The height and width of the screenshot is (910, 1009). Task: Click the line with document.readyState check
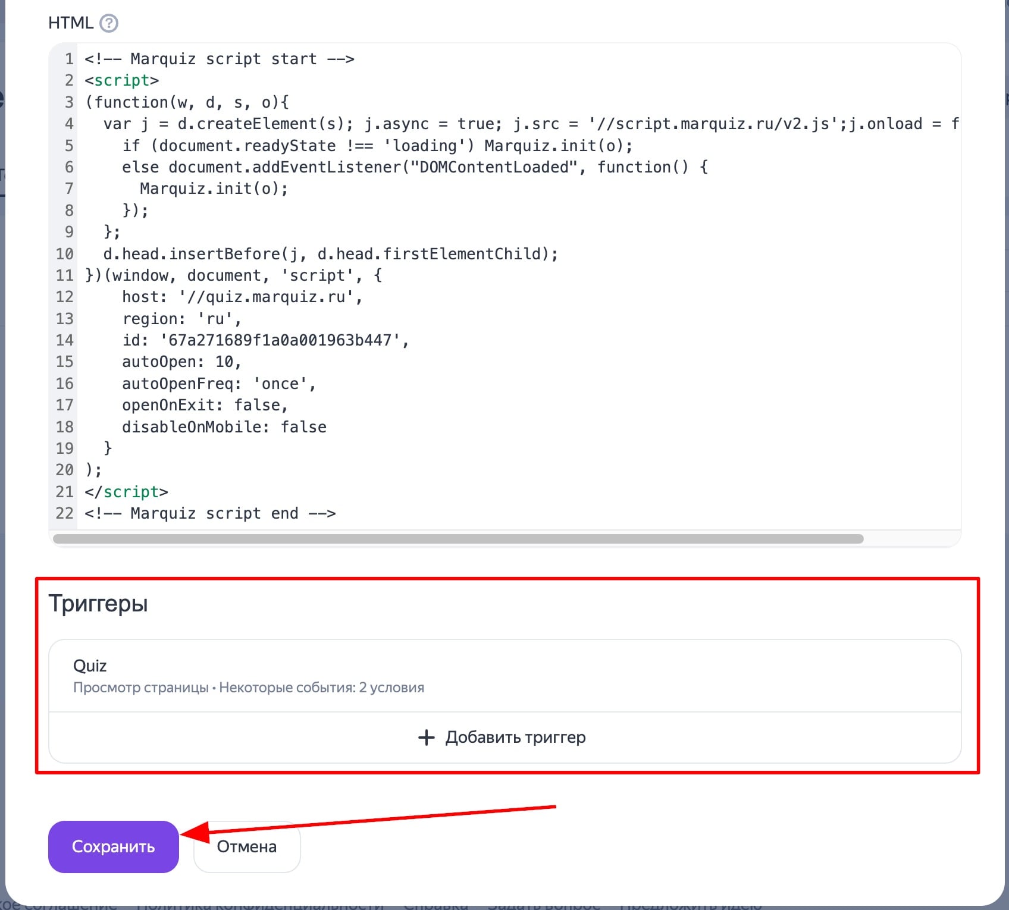pyautogui.click(x=377, y=146)
